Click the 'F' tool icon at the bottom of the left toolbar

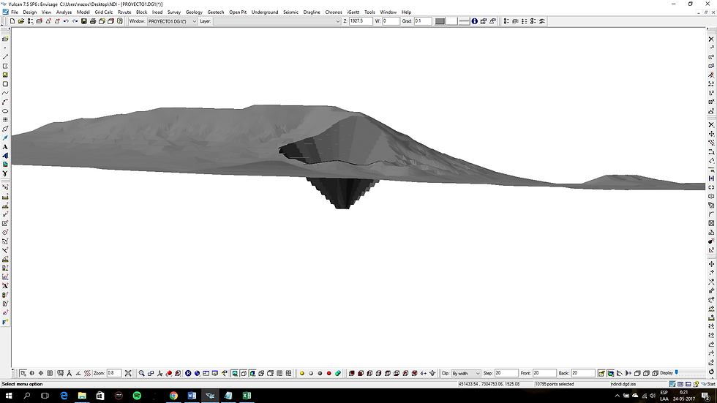click(5, 322)
